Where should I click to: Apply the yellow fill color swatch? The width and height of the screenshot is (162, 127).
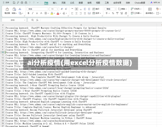coord(52,13)
